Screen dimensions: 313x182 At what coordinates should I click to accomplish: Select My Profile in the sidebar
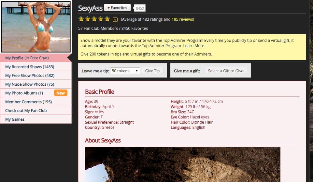click(x=27, y=58)
